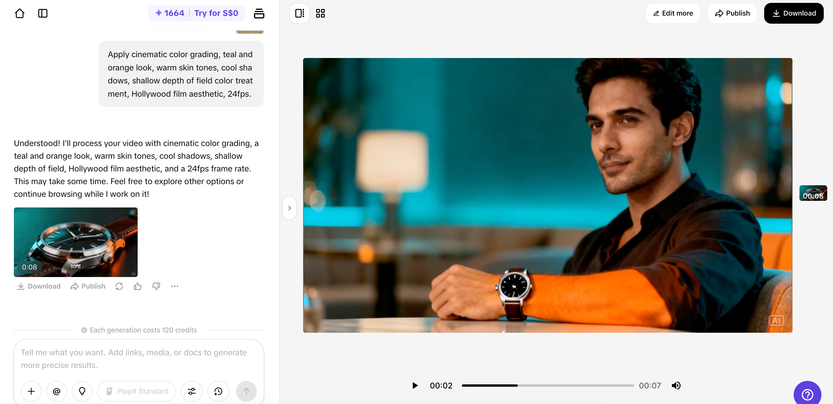This screenshot has height=404, width=833.
Task: Regenerate the watch video result
Action: pyautogui.click(x=119, y=286)
